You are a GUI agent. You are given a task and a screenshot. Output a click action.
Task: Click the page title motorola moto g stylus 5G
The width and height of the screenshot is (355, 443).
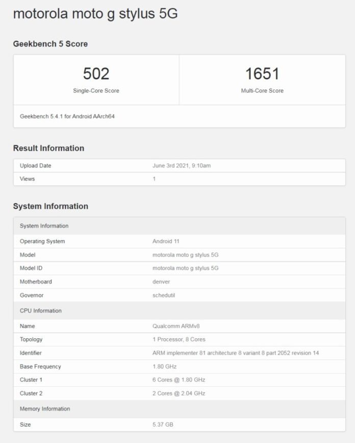pyautogui.click(x=95, y=14)
